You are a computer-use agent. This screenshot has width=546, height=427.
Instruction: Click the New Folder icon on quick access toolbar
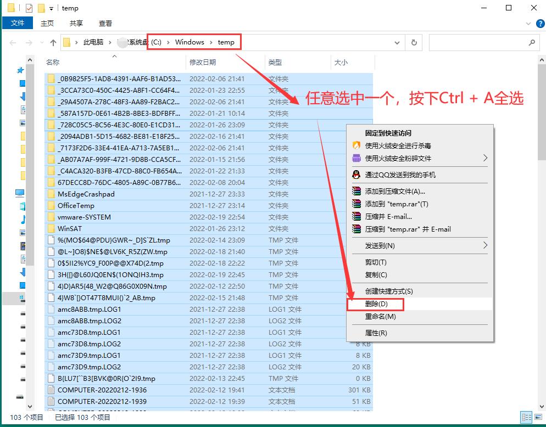pyautogui.click(x=41, y=8)
